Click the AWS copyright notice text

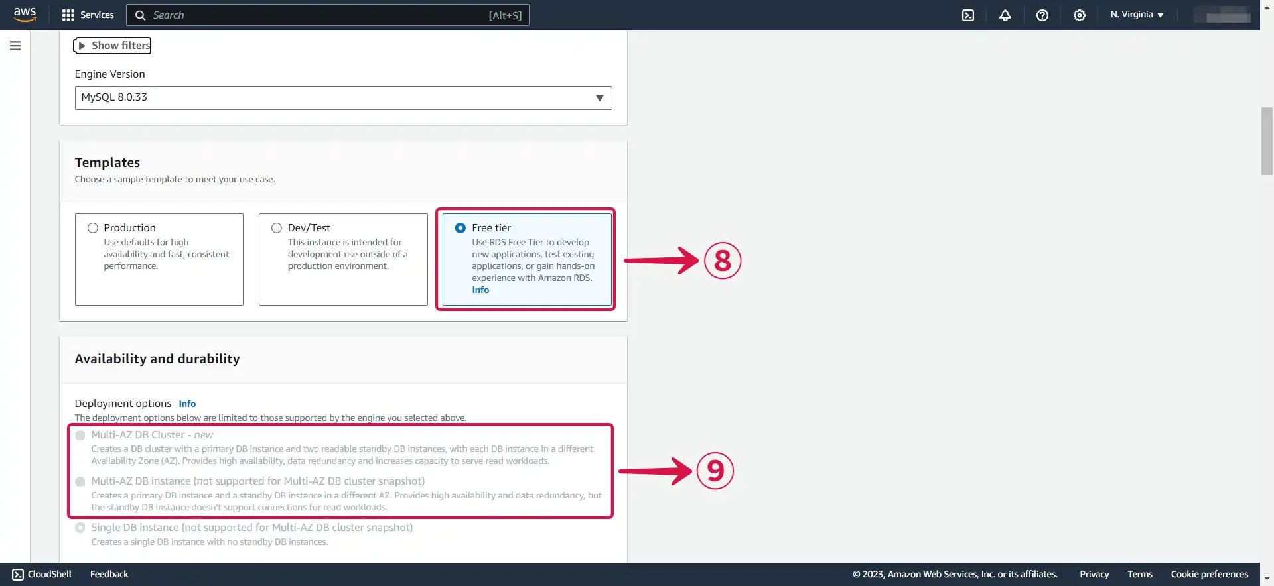pos(955,575)
